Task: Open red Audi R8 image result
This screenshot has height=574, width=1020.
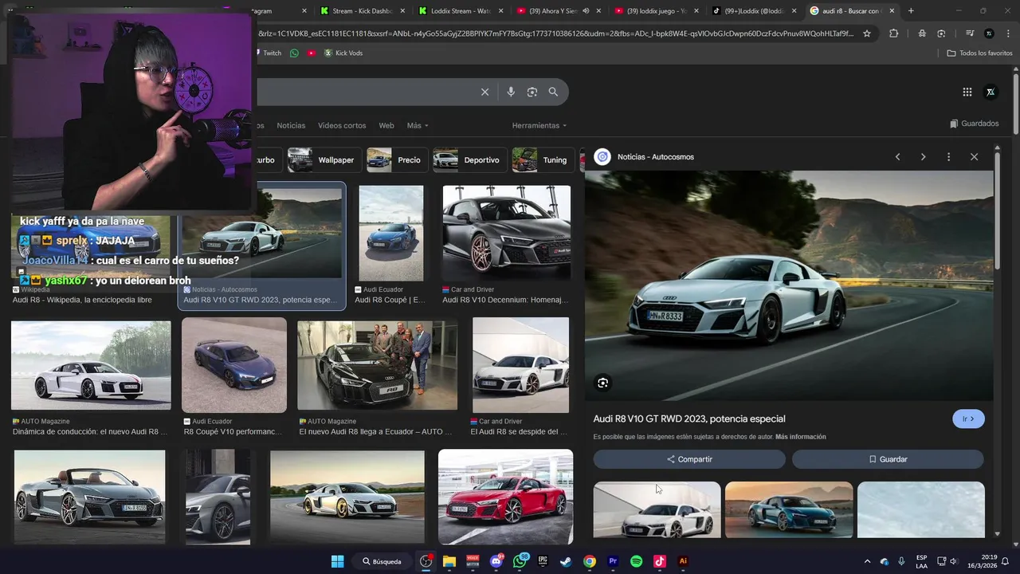Action: click(505, 497)
